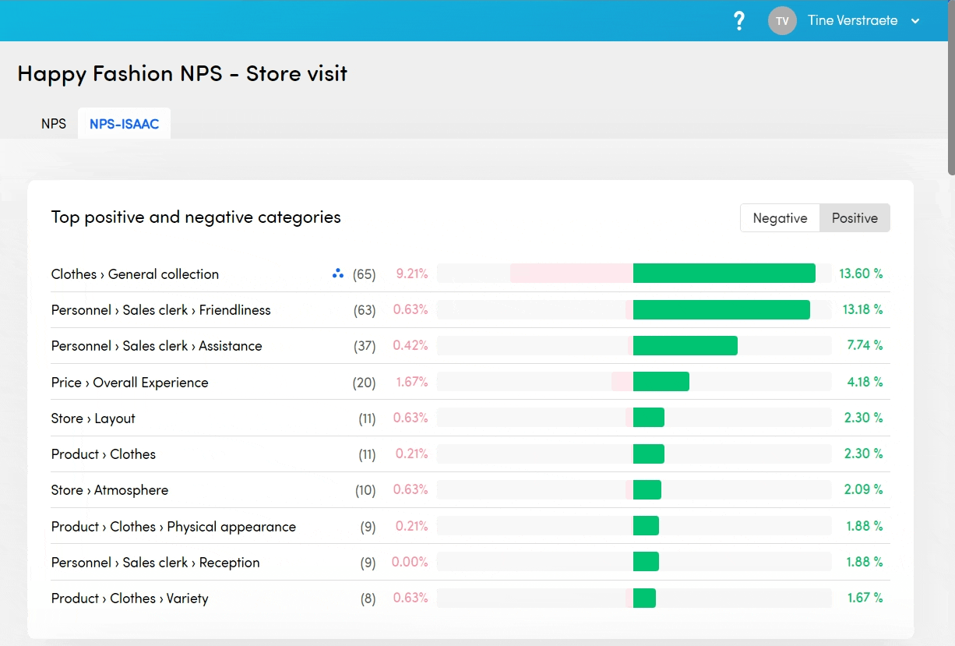This screenshot has height=646, width=955.
Task: Select the NPS-ISAAC tab
Action: (x=124, y=124)
